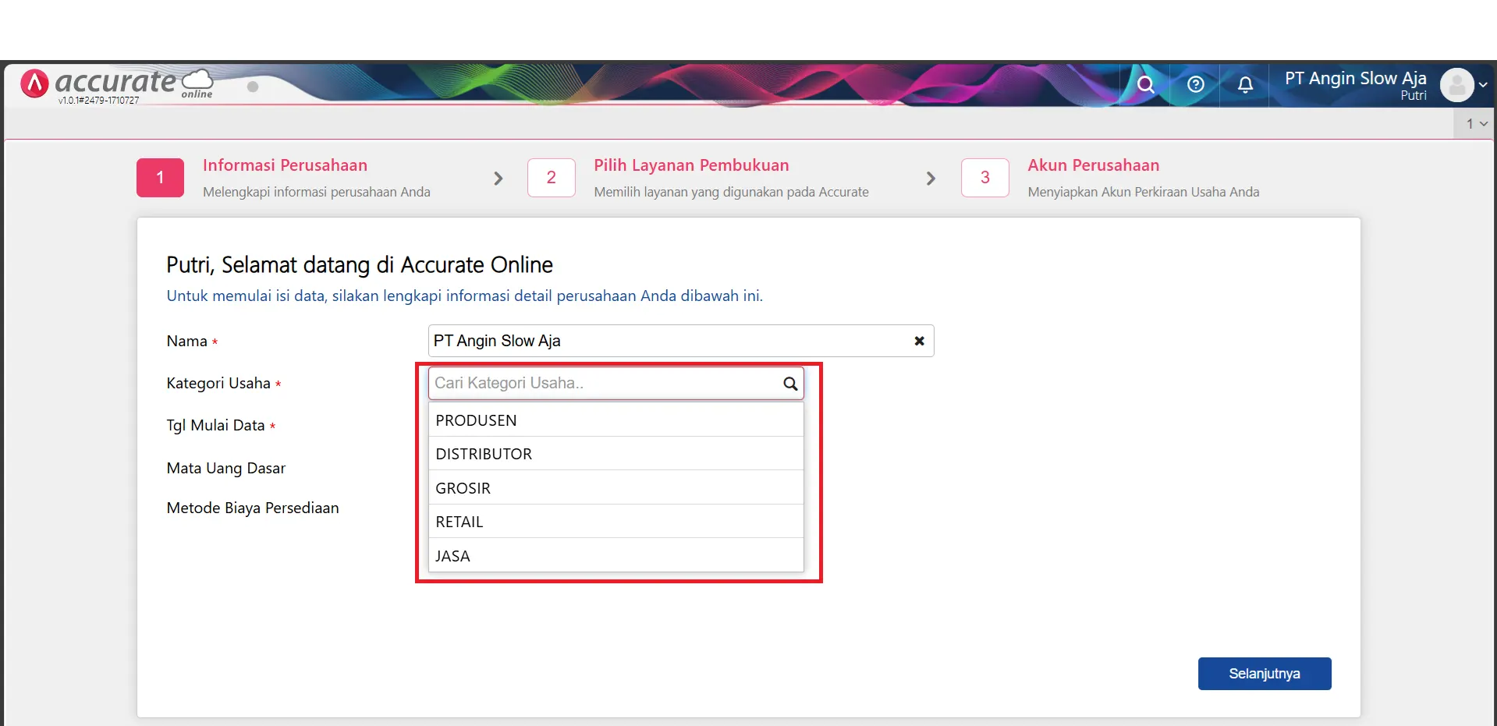
Task: Click the welcome heading Putri, Selamat datang
Action: click(x=360, y=265)
